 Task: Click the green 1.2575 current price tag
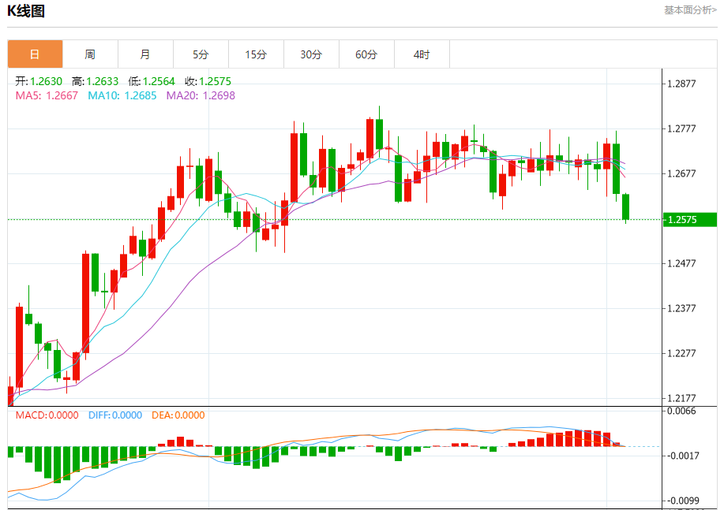690,219
